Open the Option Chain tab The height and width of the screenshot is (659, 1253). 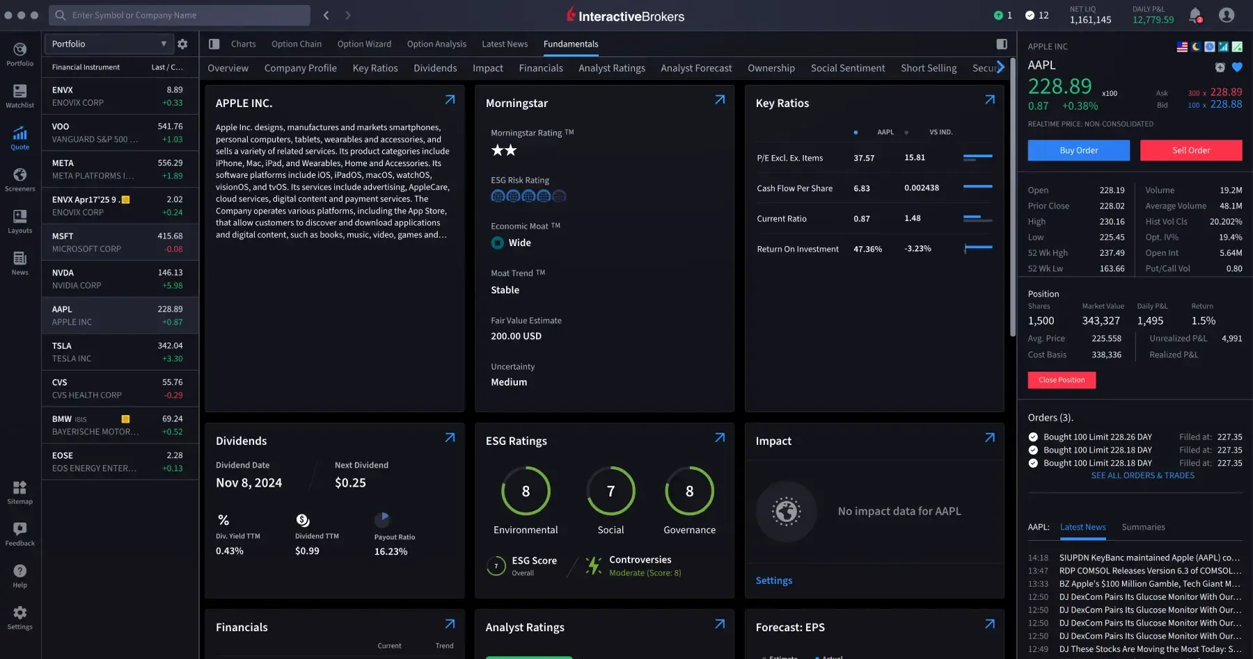(x=297, y=44)
